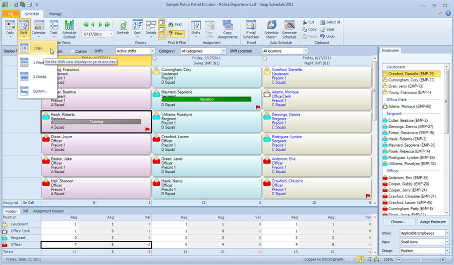This screenshot has height=265, width=454.
Task: Cut the selection with scissors
Action: click(x=308, y=22)
